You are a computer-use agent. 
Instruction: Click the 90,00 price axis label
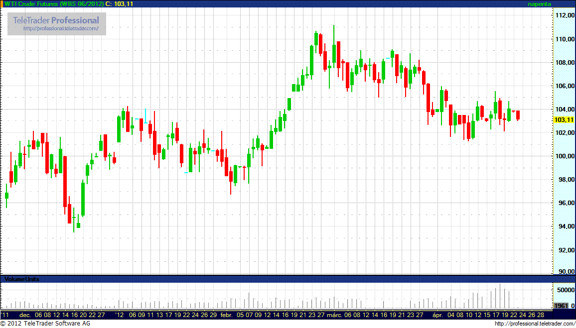[x=564, y=272]
